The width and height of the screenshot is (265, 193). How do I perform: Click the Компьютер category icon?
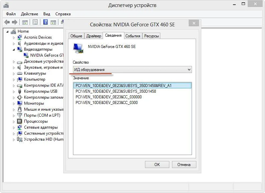20,79
